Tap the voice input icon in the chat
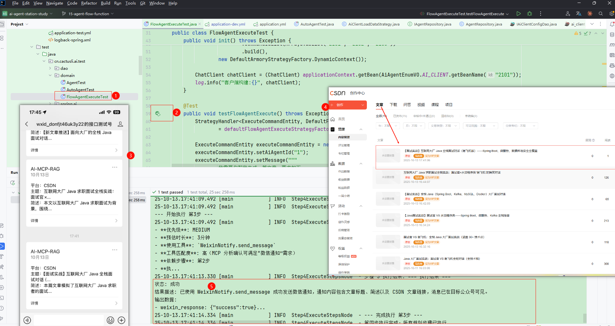This screenshot has height=326, width=615. click(x=27, y=320)
